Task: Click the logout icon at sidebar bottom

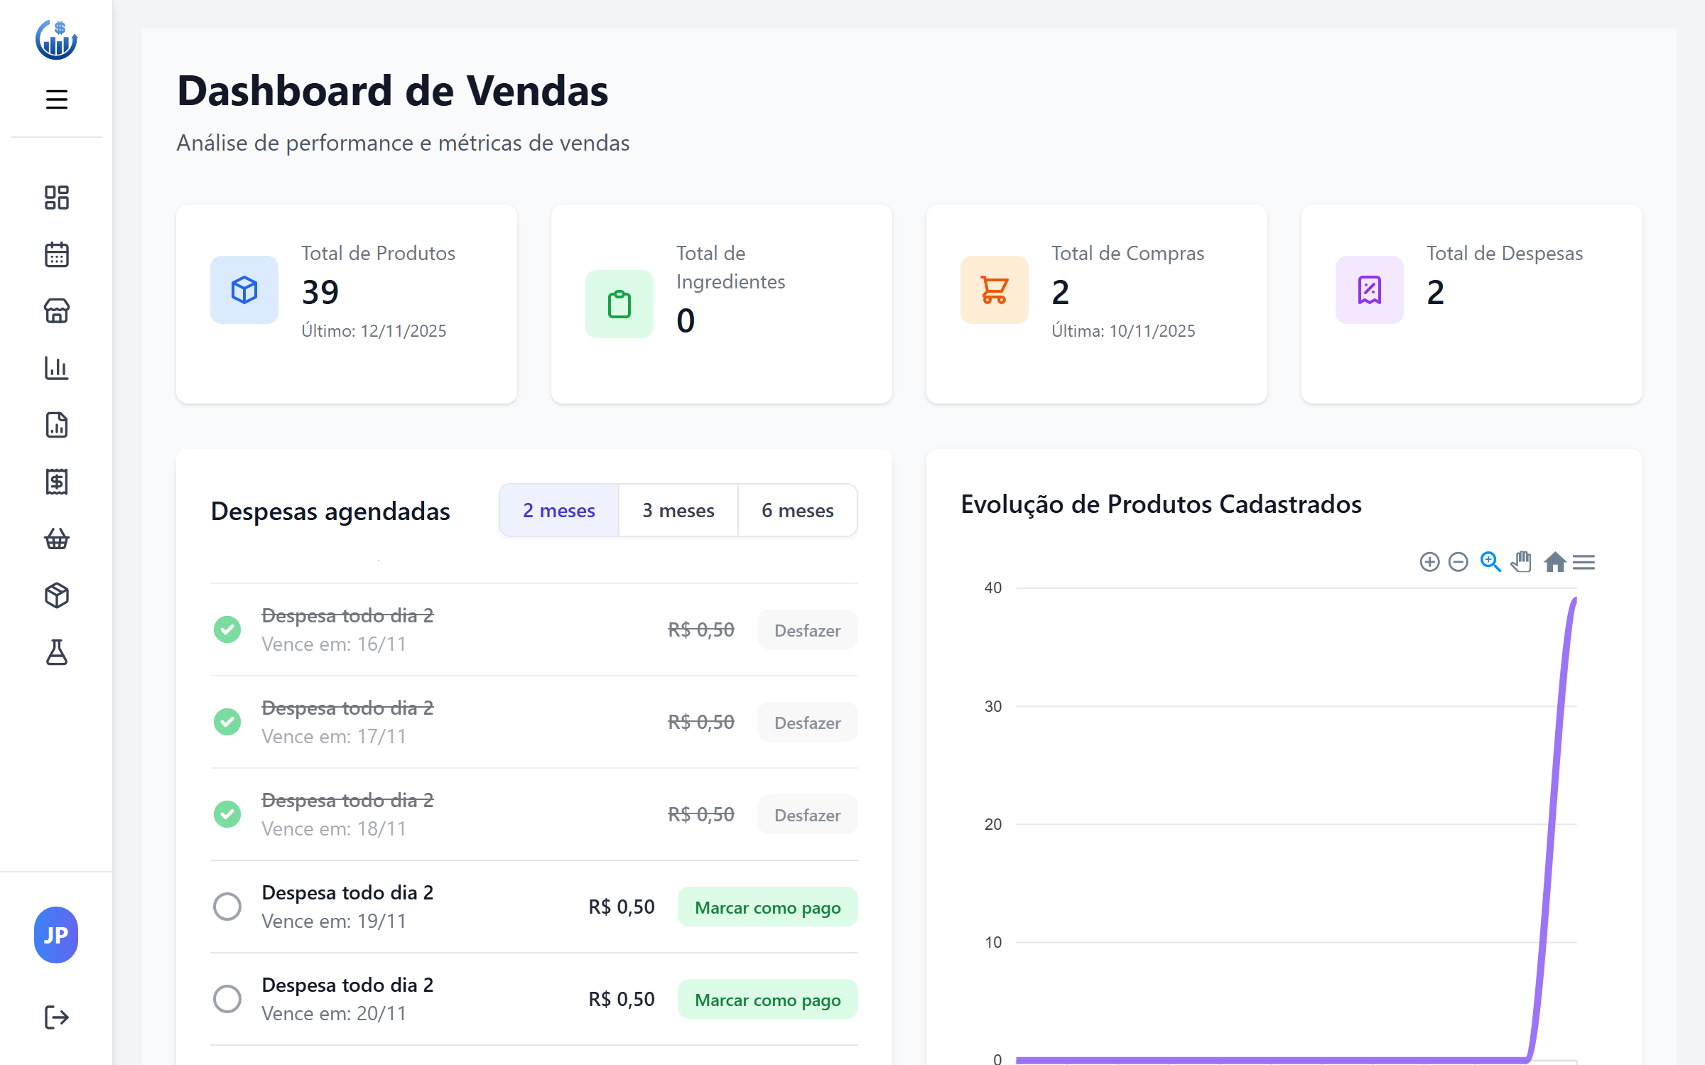Action: click(x=56, y=1016)
